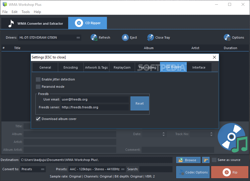Click the Sample rate status text
The image size is (250, 181).
click(x=102, y=176)
